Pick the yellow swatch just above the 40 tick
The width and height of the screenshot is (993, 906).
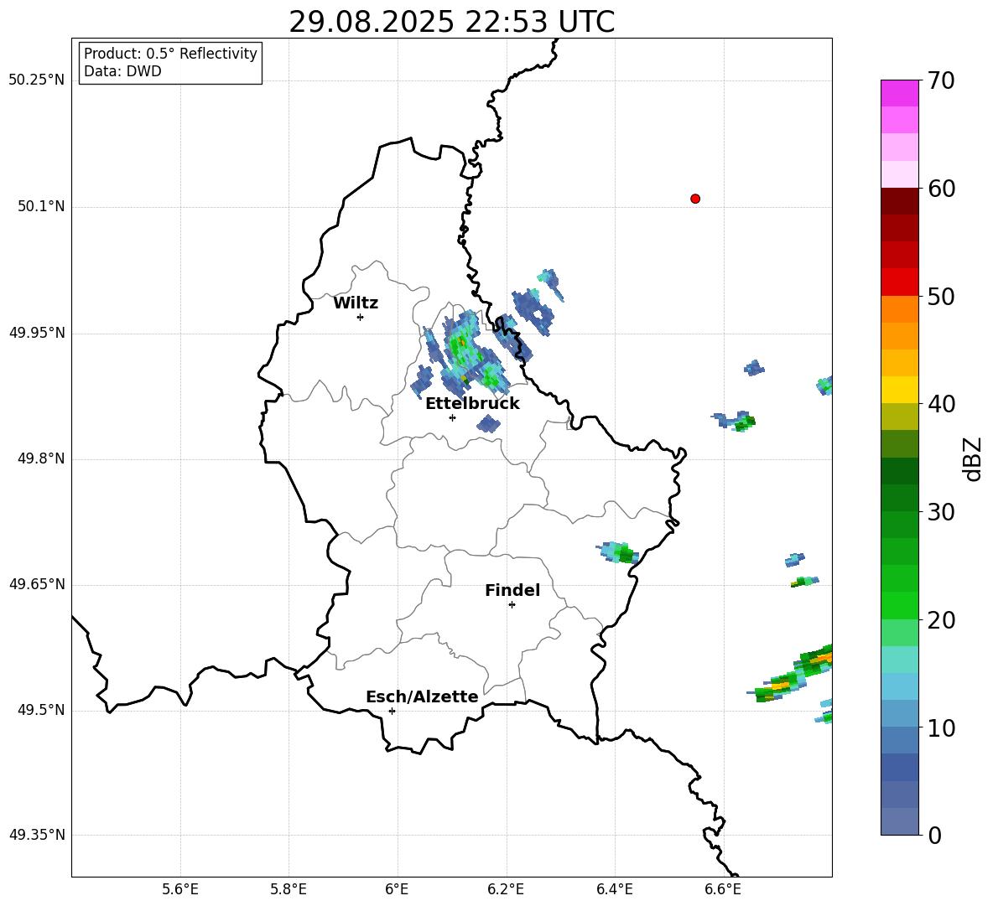click(x=899, y=390)
